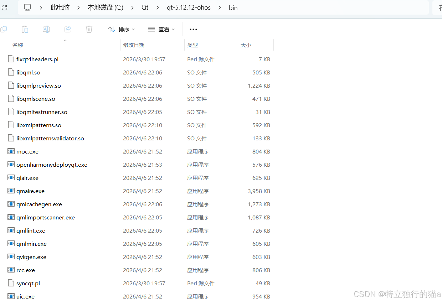442x301 pixels.
Task: Select the file name qmake.exe
Action: tap(30, 191)
